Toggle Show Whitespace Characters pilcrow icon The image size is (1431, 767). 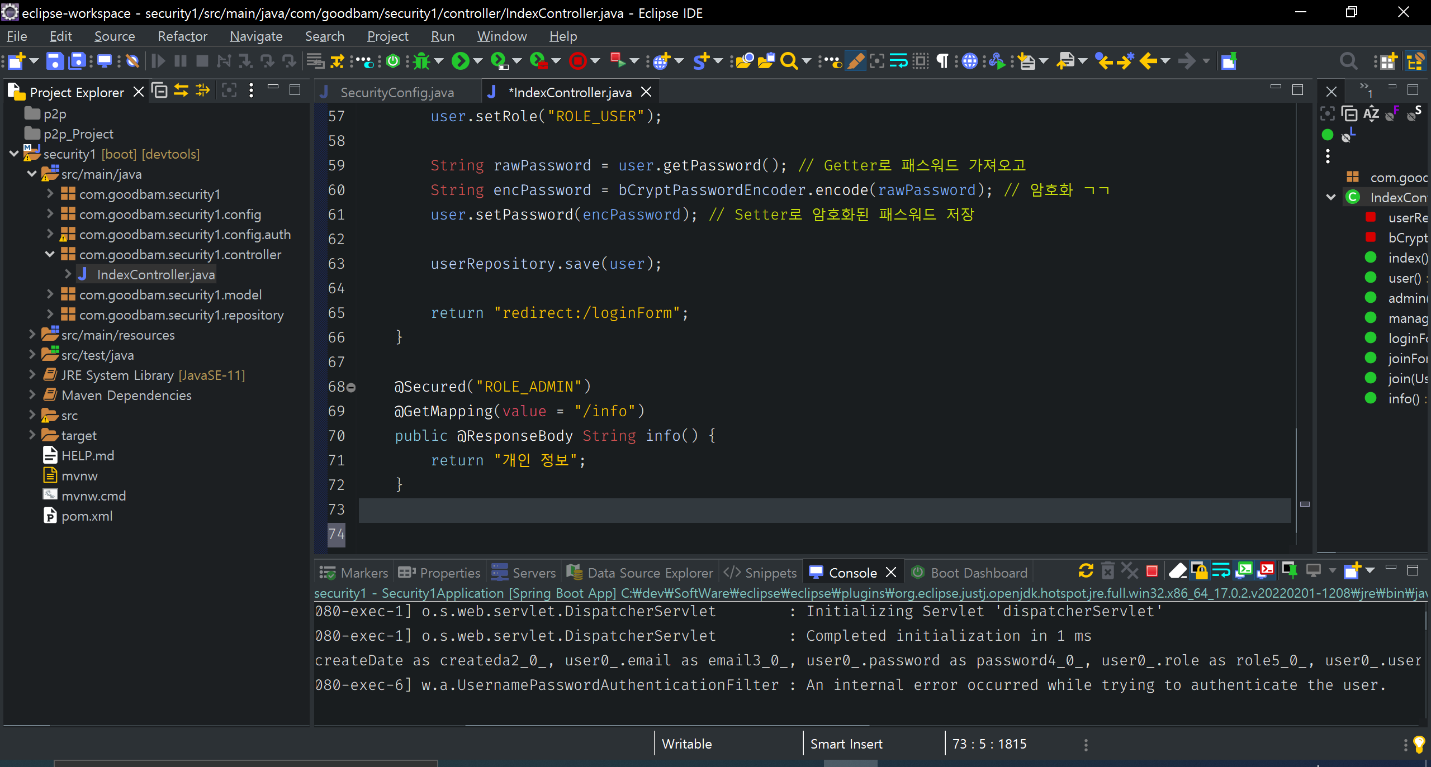pyautogui.click(x=942, y=61)
